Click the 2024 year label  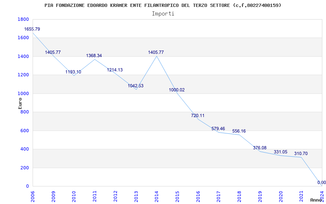(x=322, y=197)
